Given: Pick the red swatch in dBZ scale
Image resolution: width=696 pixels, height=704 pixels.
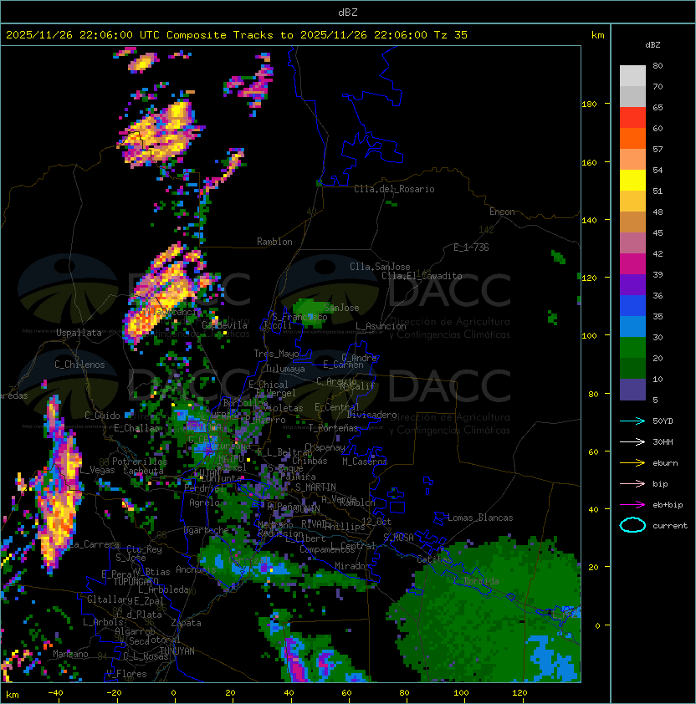Looking at the screenshot, I should coord(632,118).
